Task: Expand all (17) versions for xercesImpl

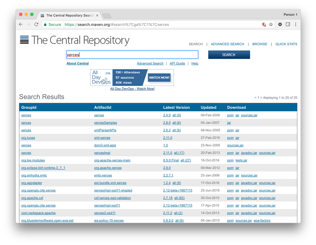Action: (179, 153)
